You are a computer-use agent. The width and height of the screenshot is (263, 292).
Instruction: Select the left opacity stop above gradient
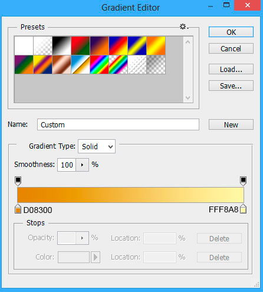coord(18,181)
